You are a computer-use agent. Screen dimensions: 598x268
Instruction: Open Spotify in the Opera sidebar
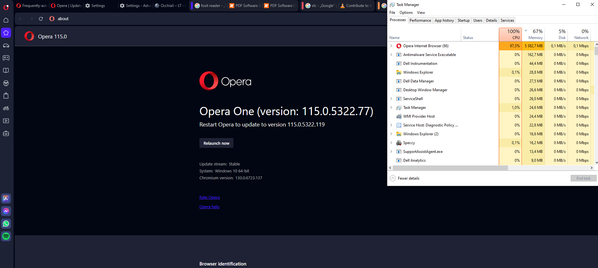[6, 236]
